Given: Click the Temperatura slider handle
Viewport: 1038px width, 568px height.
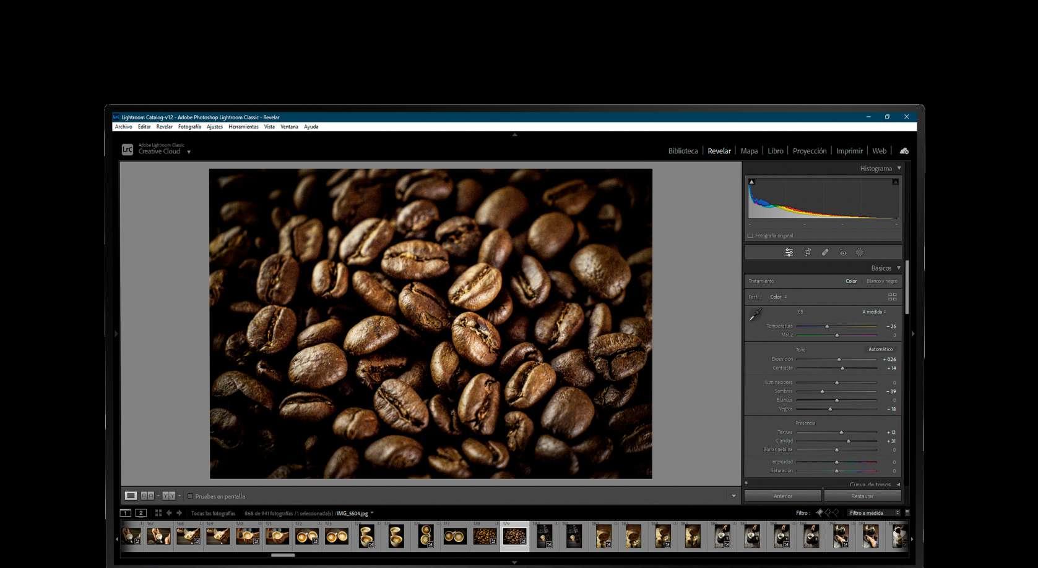Looking at the screenshot, I should click(x=827, y=326).
